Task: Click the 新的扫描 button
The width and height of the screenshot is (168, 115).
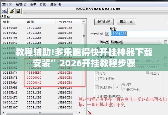Action: (104, 22)
